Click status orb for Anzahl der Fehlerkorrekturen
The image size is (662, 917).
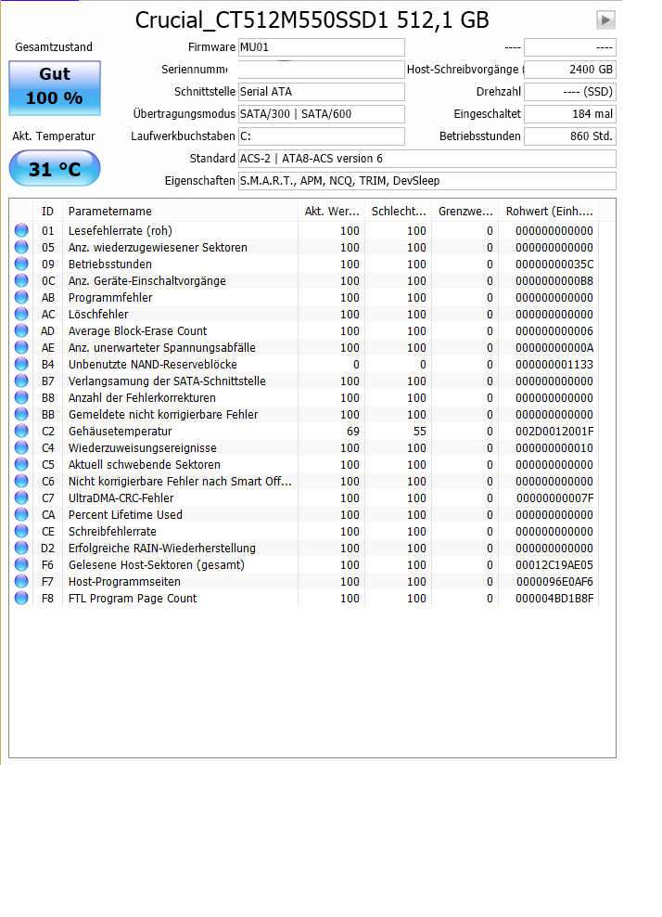[21, 397]
